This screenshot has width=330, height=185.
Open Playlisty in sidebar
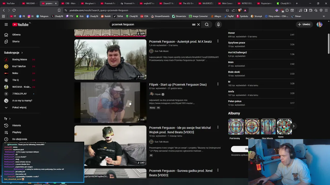[17, 132]
